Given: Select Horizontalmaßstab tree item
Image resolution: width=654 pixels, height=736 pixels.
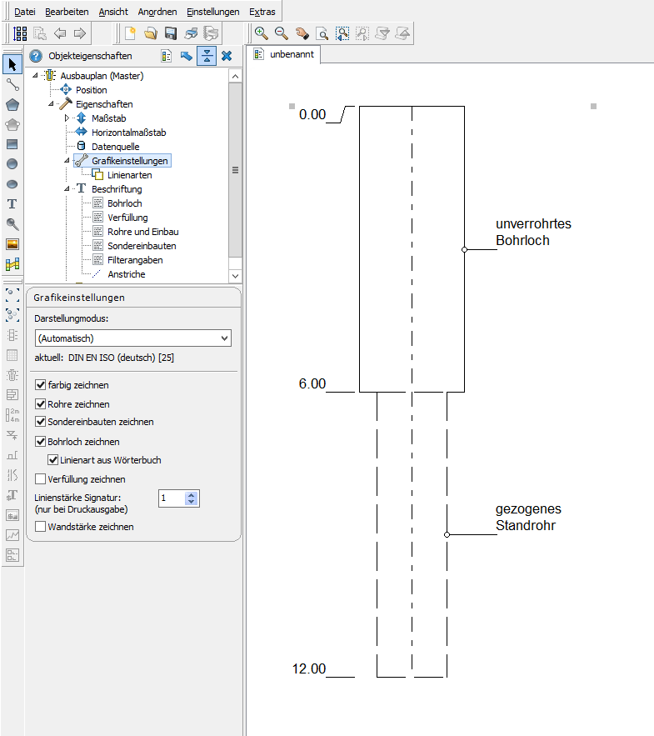Looking at the screenshot, I should 128,133.
